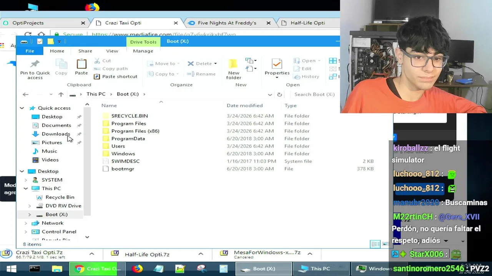Click the Pin to Quick access icon
This screenshot has width=492, height=276.
[x=35, y=64]
